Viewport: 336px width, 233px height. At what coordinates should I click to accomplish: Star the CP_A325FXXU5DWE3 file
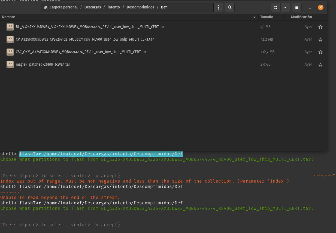(x=320, y=40)
